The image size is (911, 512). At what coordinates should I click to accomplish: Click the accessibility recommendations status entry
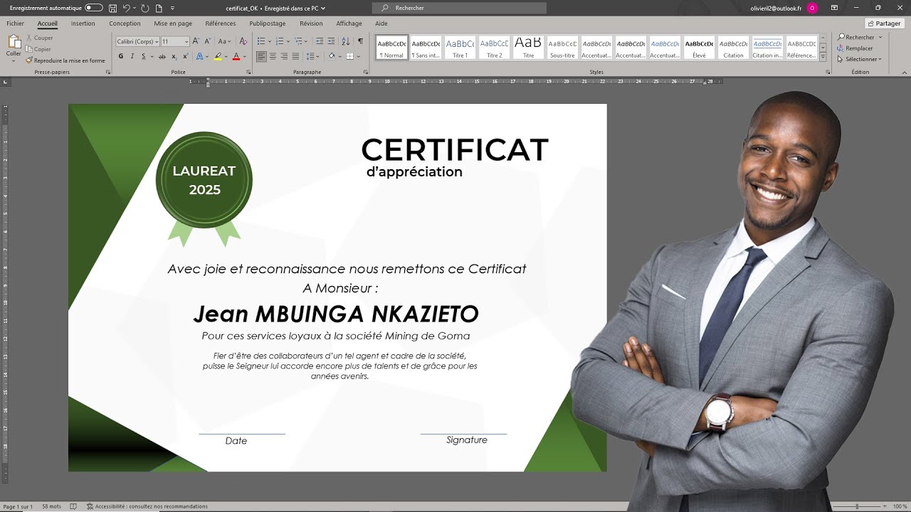pos(147,506)
